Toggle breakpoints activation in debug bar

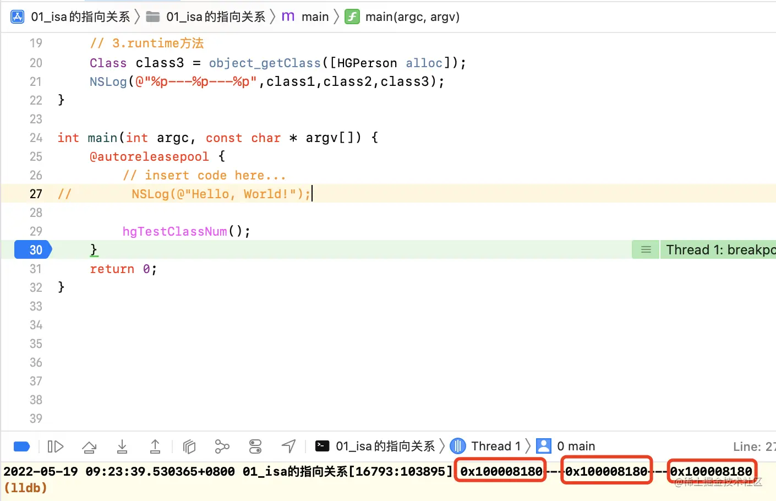coord(21,446)
